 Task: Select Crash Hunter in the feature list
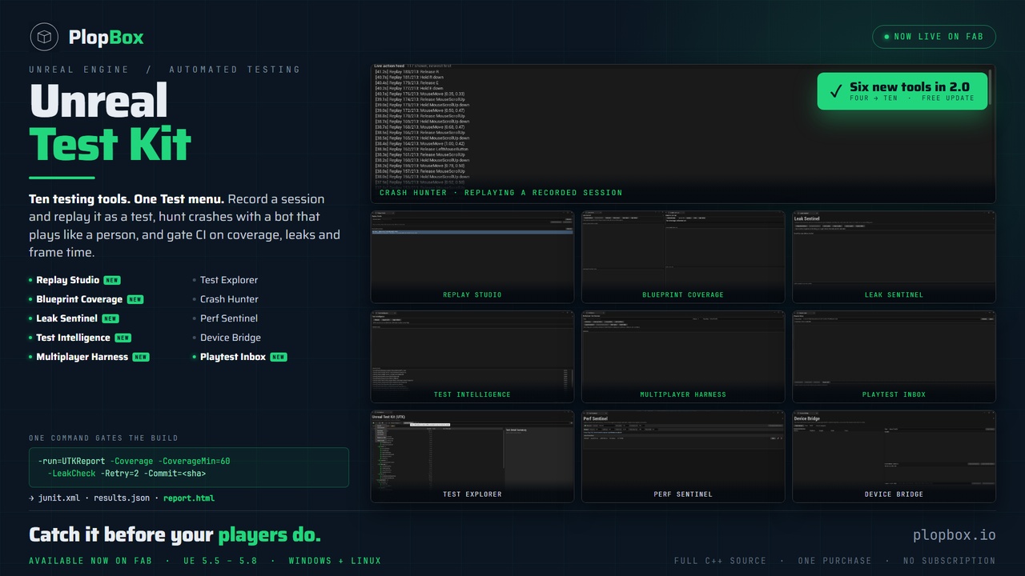pos(229,299)
